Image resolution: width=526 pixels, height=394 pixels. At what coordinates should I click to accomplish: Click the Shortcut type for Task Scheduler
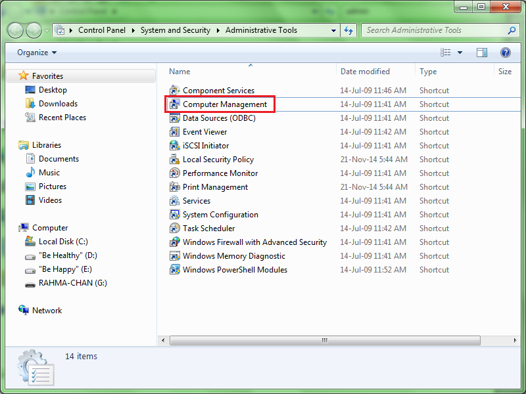pyautogui.click(x=434, y=228)
